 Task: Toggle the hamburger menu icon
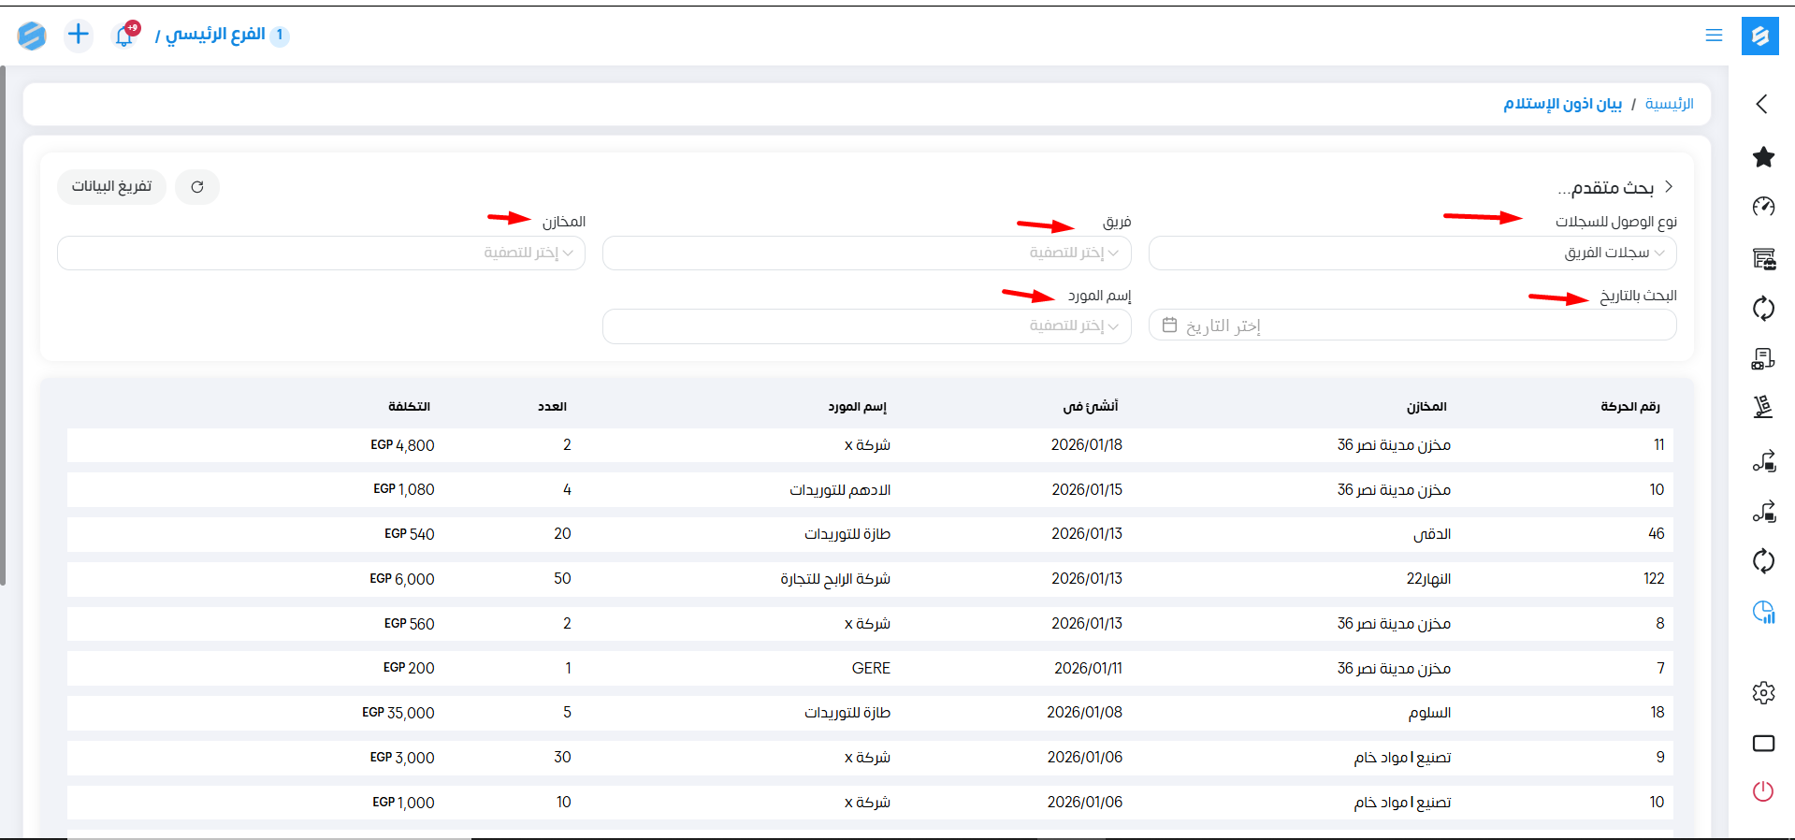(x=1714, y=36)
